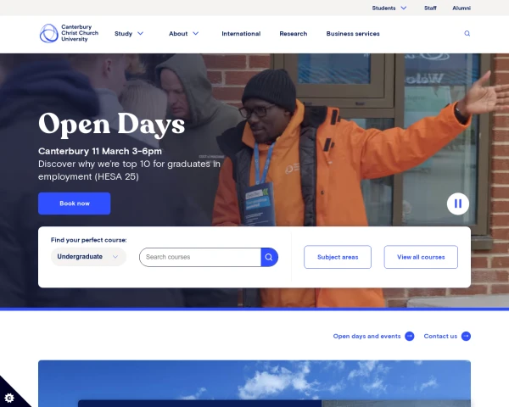
Task: Click the Canterbury Christ Church University logo
Action: tap(69, 33)
